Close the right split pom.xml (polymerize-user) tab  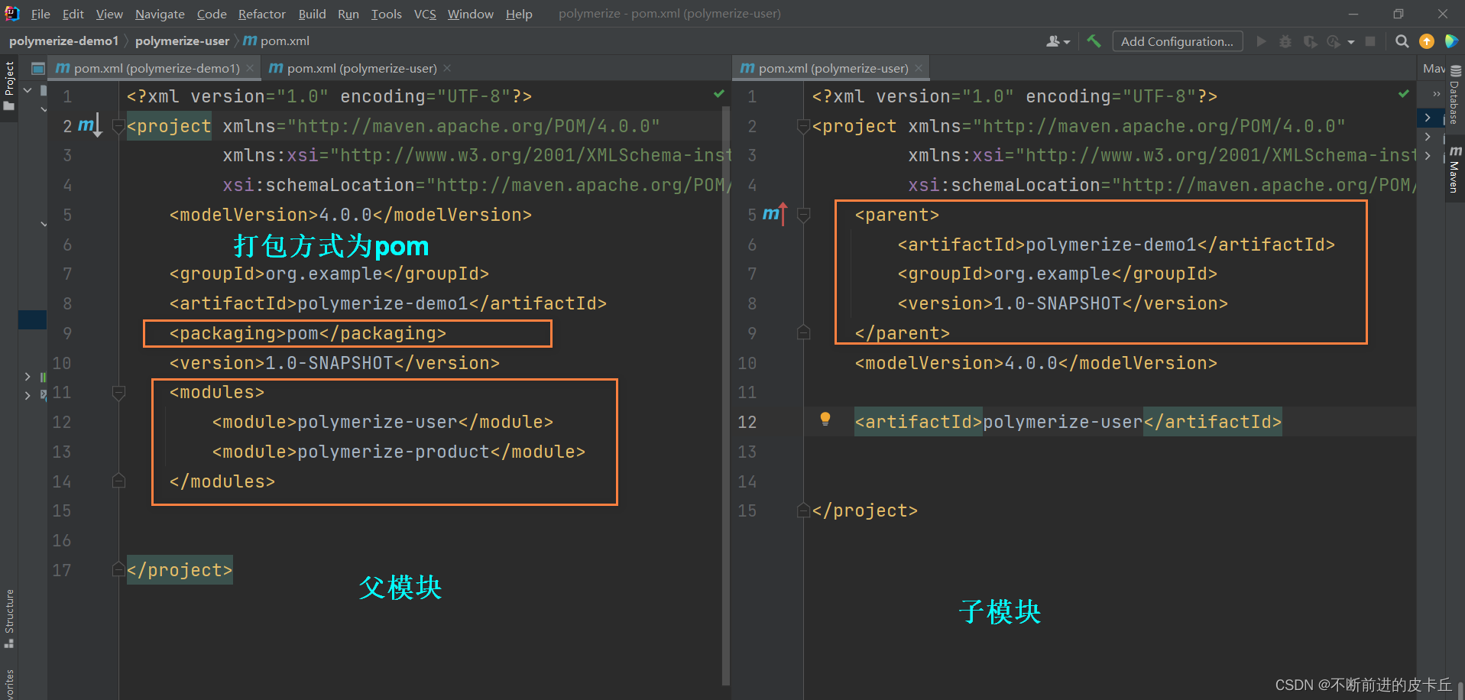(919, 68)
